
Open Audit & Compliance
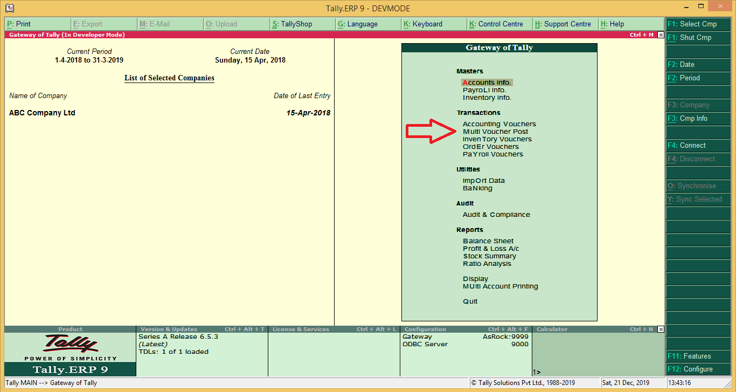(496, 214)
